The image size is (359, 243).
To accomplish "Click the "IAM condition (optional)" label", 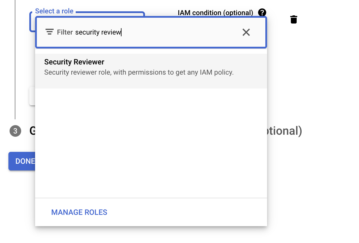I will tap(215, 13).
